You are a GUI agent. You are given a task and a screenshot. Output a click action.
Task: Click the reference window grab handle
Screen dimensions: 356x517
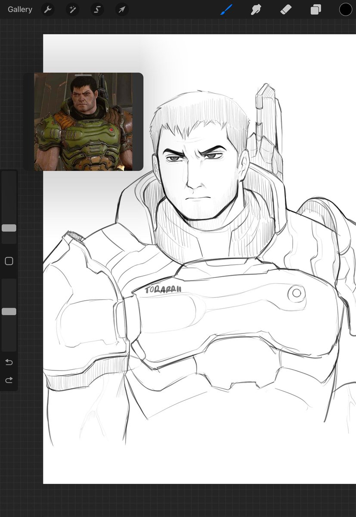pos(83,75)
